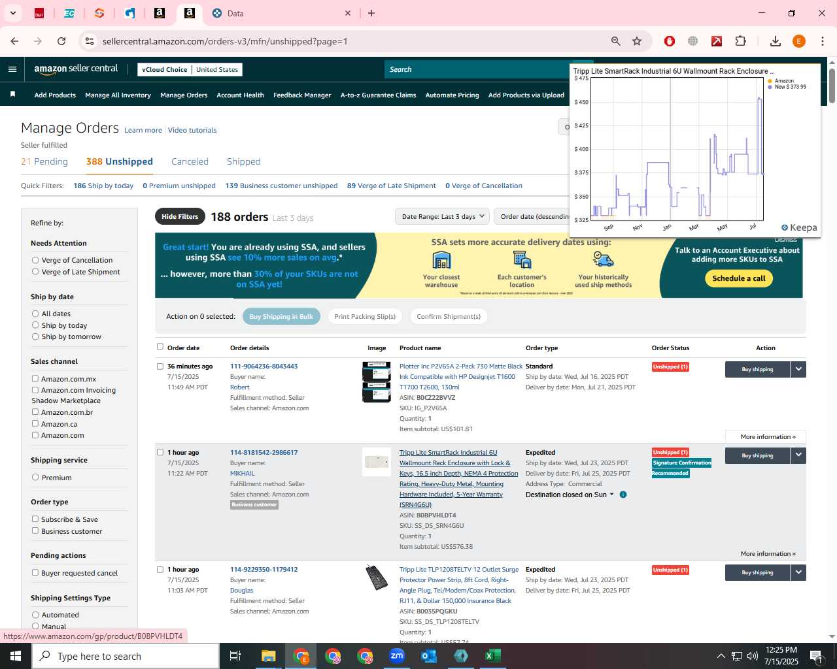Screen dimensions: 837x669
Task: Click the Hide Filters button
Action: pyautogui.click(x=180, y=216)
